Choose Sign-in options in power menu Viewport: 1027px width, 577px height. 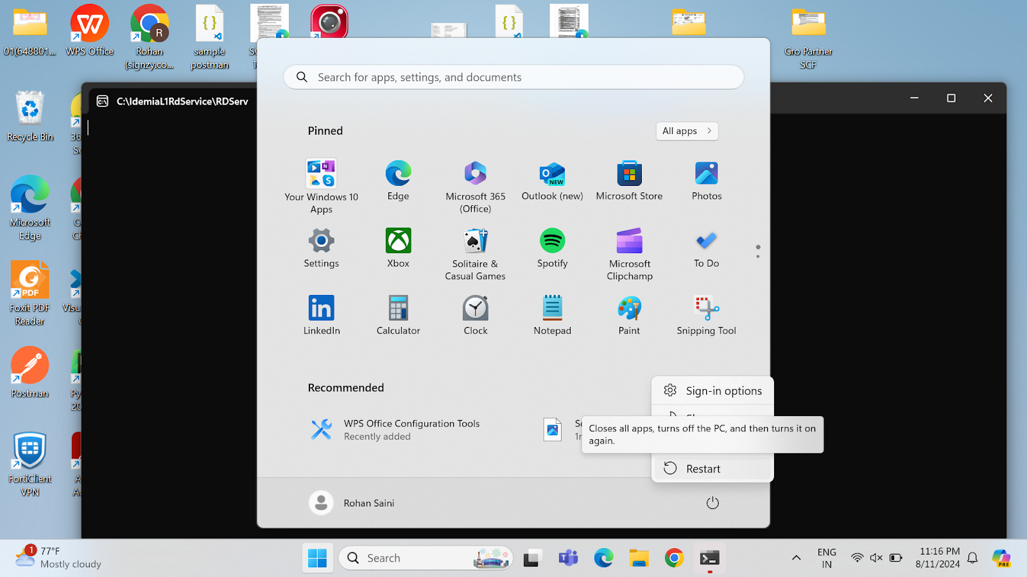click(x=712, y=391)
